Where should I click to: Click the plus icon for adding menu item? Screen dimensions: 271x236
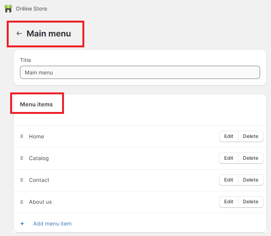click(x=22, y=224)
